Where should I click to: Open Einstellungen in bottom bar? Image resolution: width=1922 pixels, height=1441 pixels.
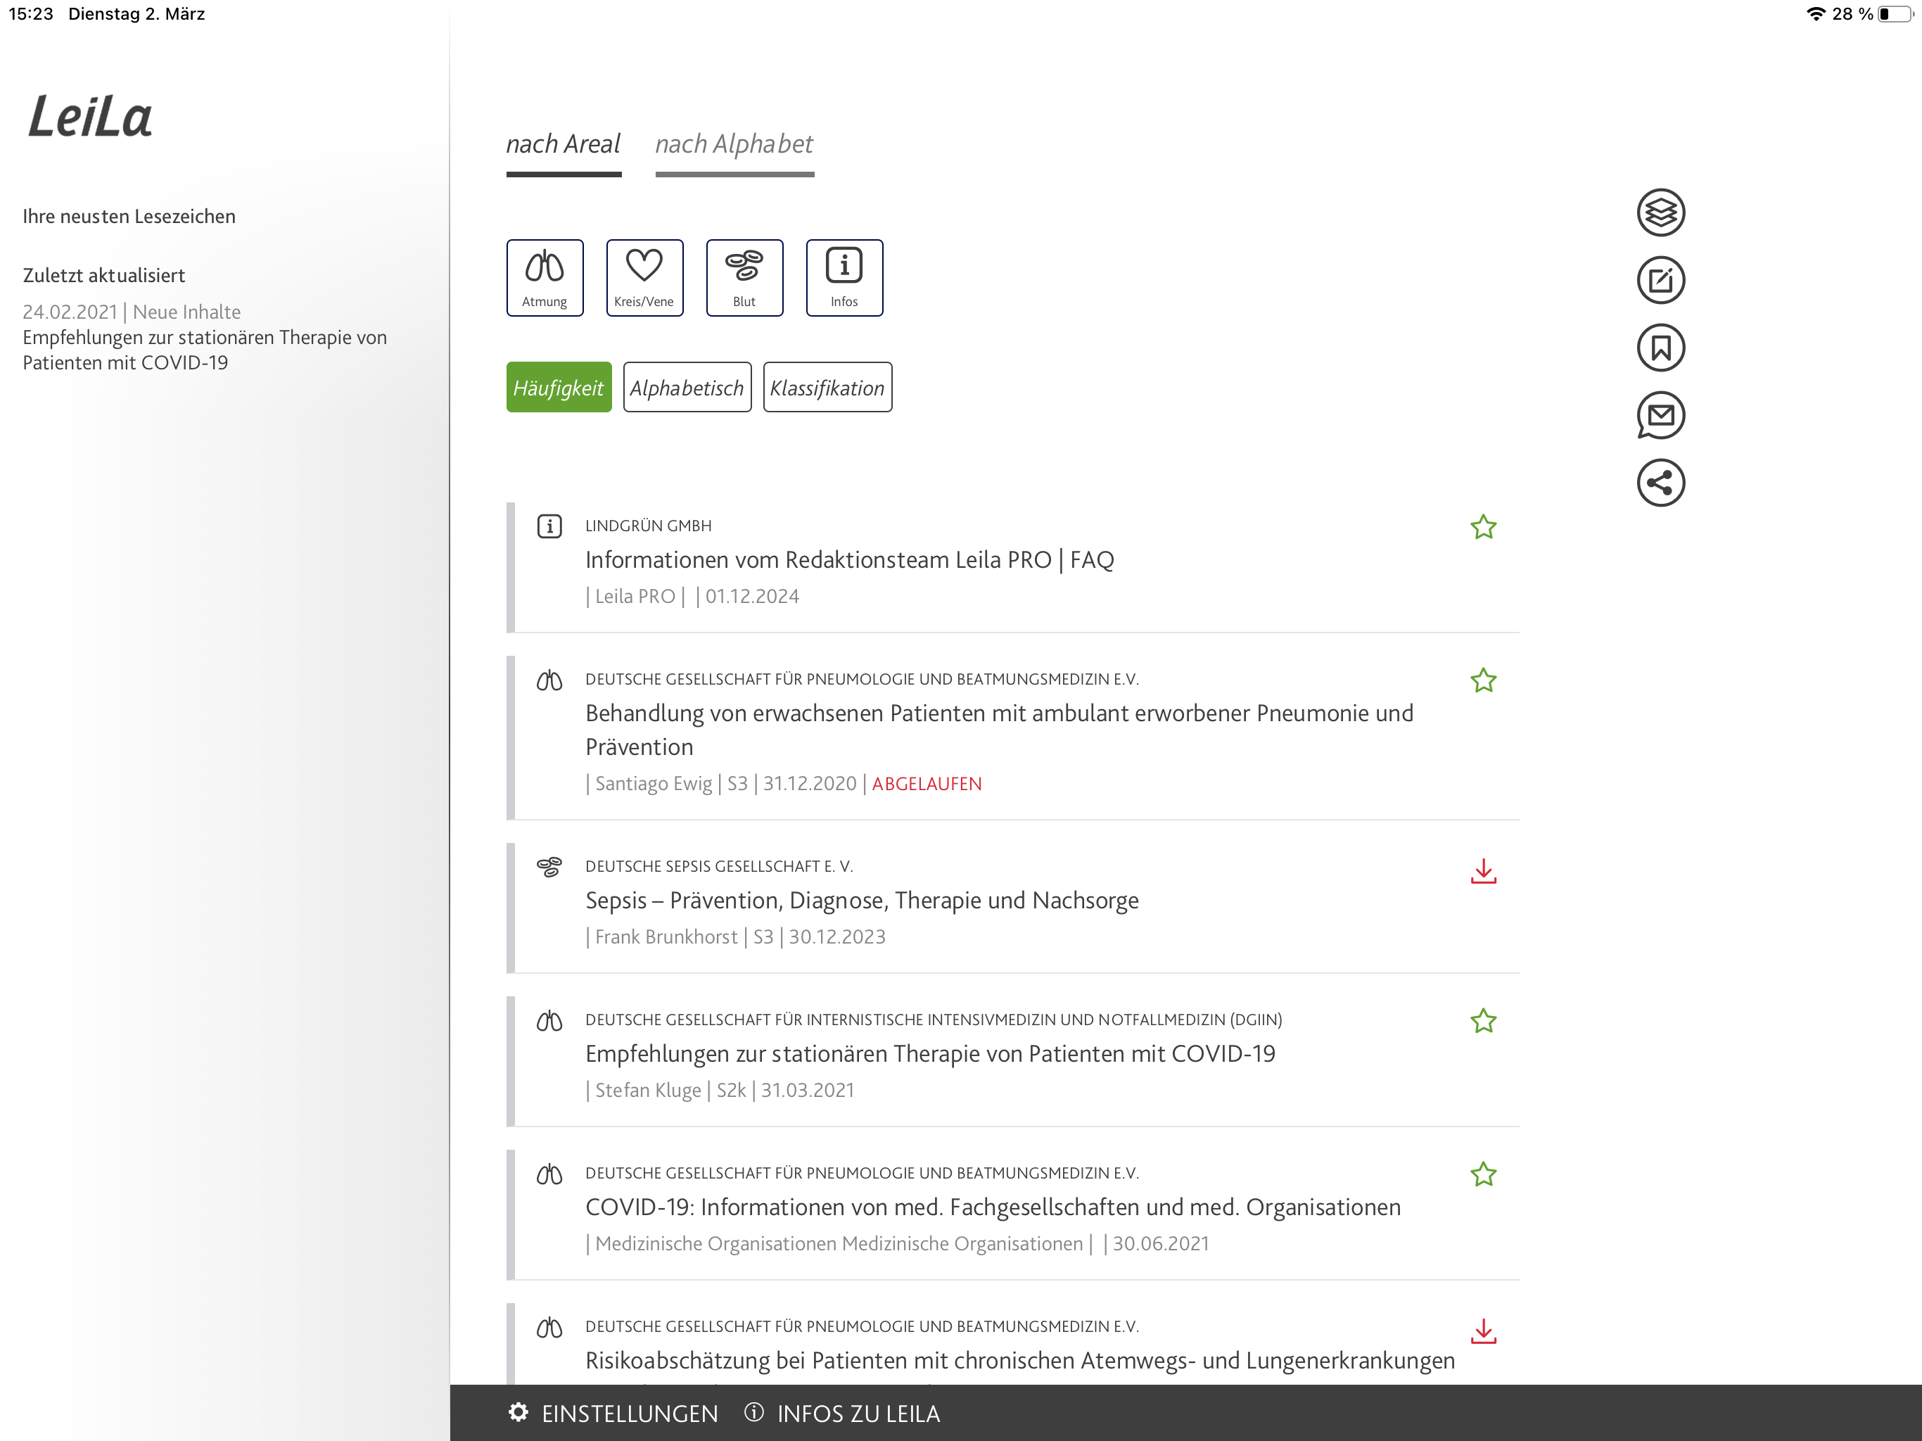[613, 1413]
